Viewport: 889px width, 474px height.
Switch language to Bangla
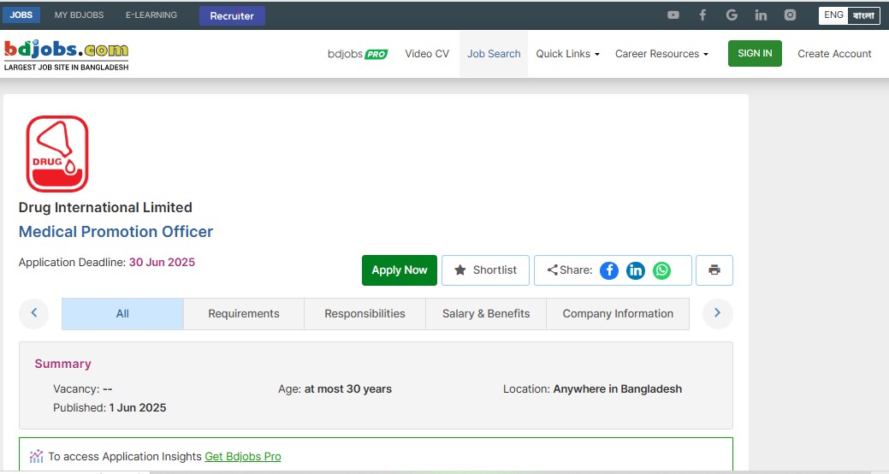coord(863,15)
